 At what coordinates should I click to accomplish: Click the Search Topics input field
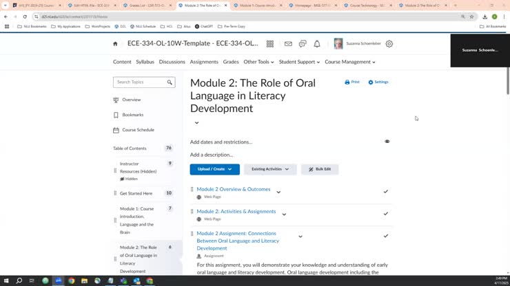[140, 82]
